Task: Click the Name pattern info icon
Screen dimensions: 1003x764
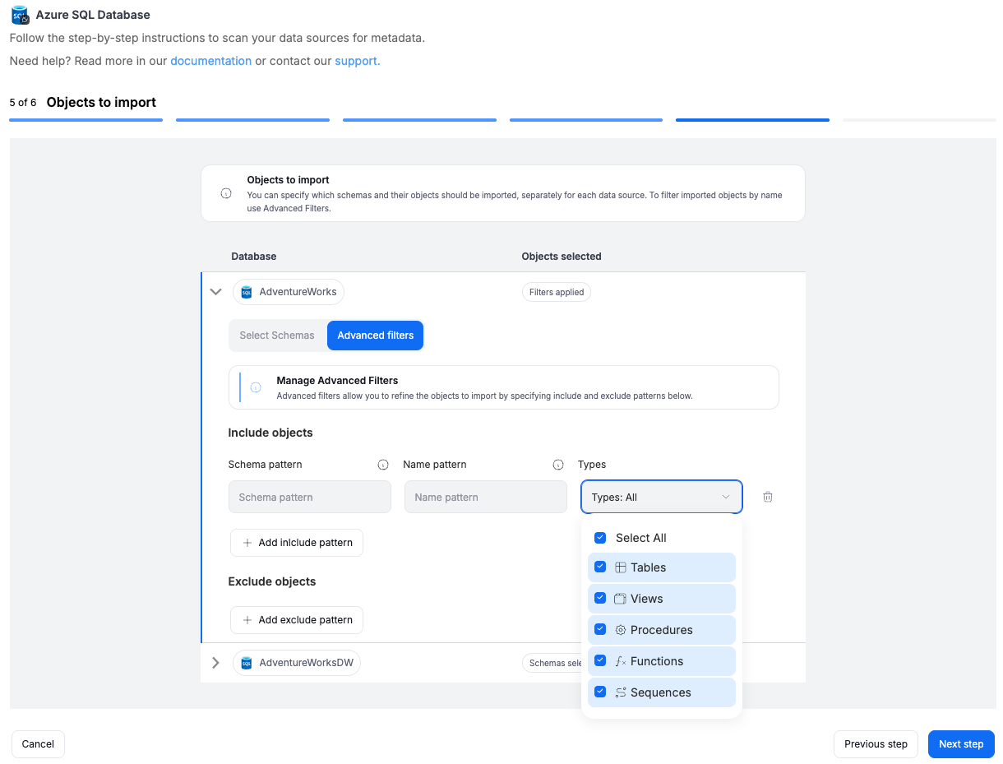Action: point(558,465)
